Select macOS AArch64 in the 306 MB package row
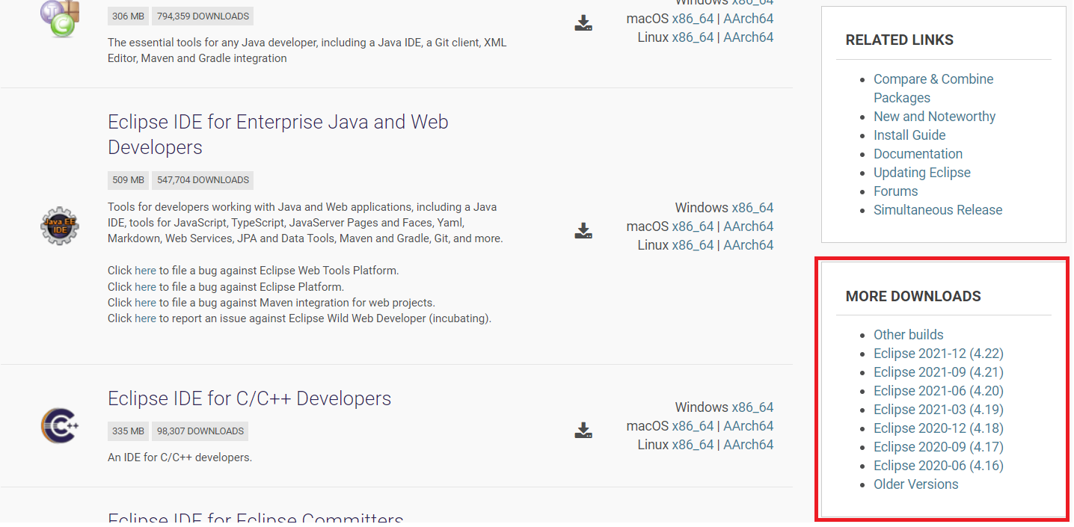Viewport: 1074px width, 527px height. coord(749,19)
